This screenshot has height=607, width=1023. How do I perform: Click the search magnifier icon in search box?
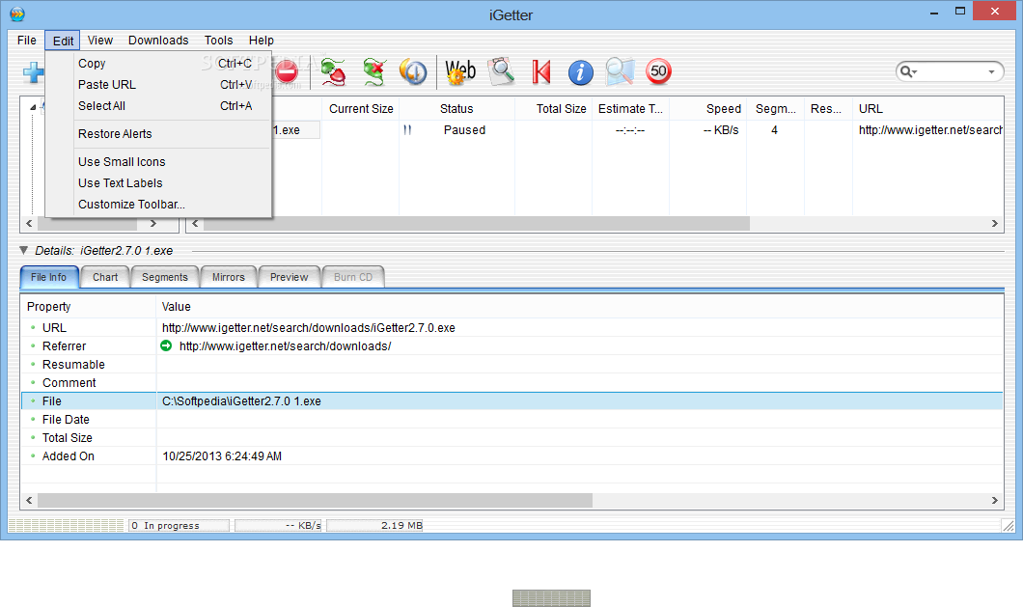(905, 71)
